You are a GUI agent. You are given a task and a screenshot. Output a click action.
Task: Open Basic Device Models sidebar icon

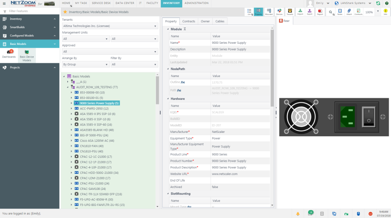click(27, 55)
